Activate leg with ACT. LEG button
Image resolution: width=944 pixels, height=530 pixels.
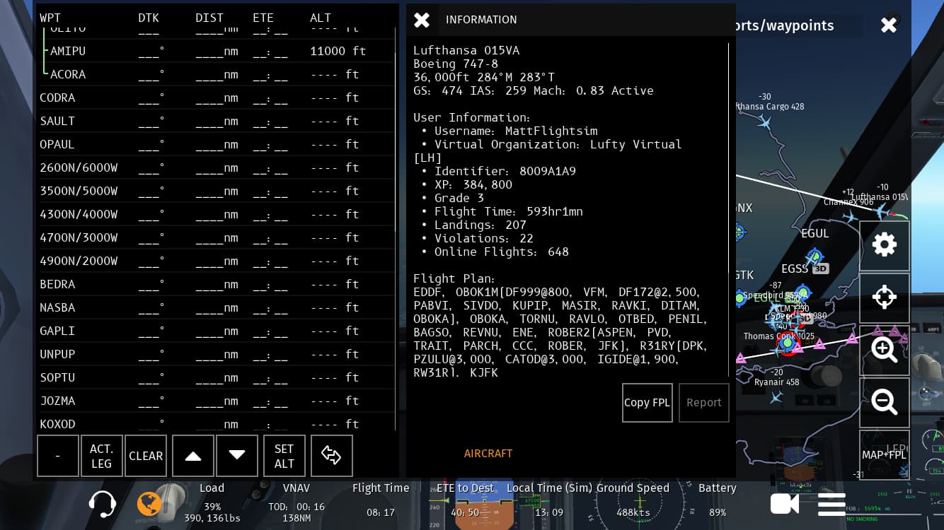point(102,456)
